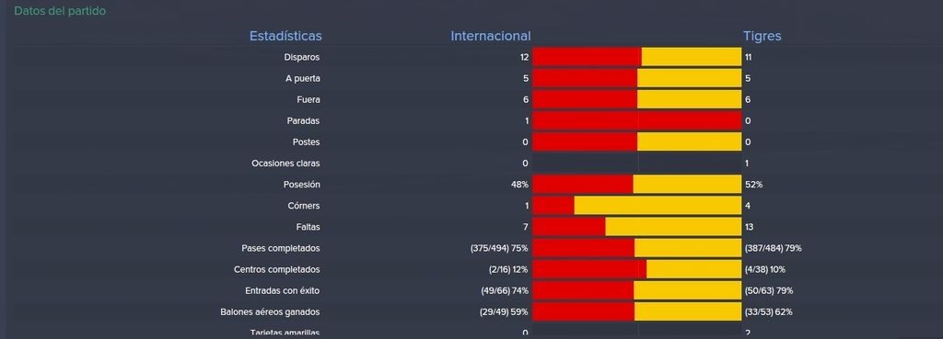Viewport: 943px width, 339px height.
Task: Select the Ocasiones claras row label
Action: 285,164
